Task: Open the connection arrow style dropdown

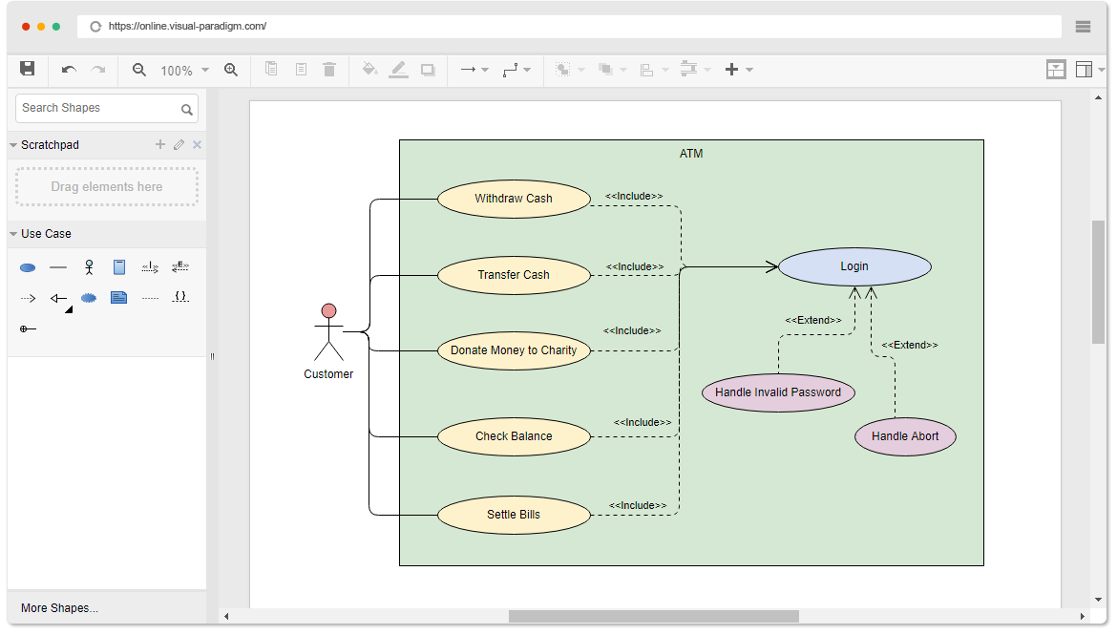Action: point(485,69)
